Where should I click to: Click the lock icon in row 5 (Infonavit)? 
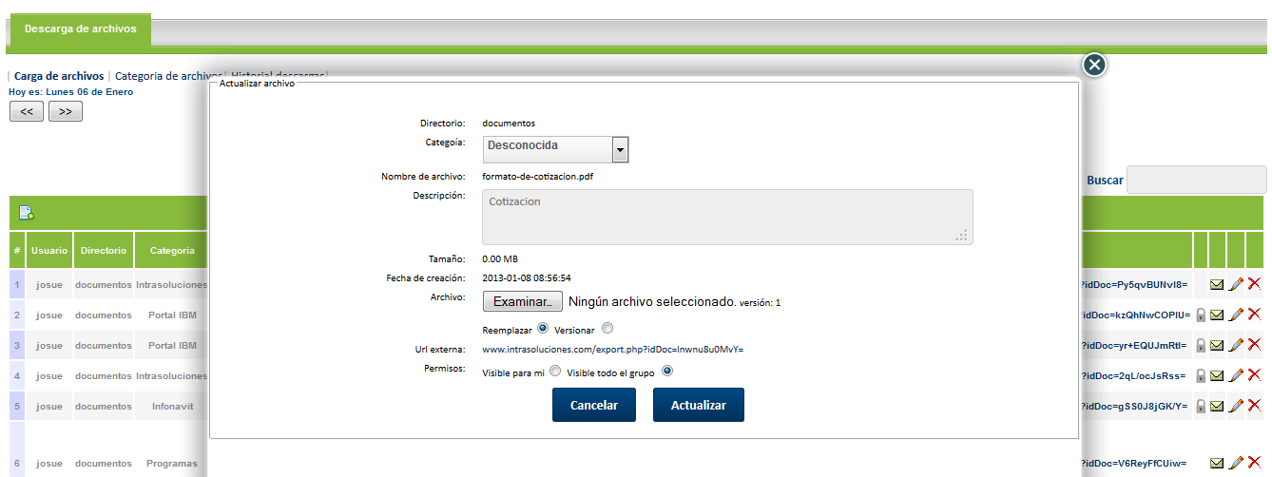[1201, 406]
